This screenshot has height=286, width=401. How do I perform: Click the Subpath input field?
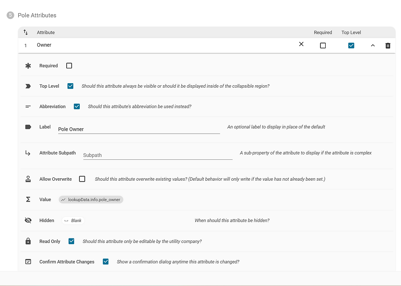[158, 155]
